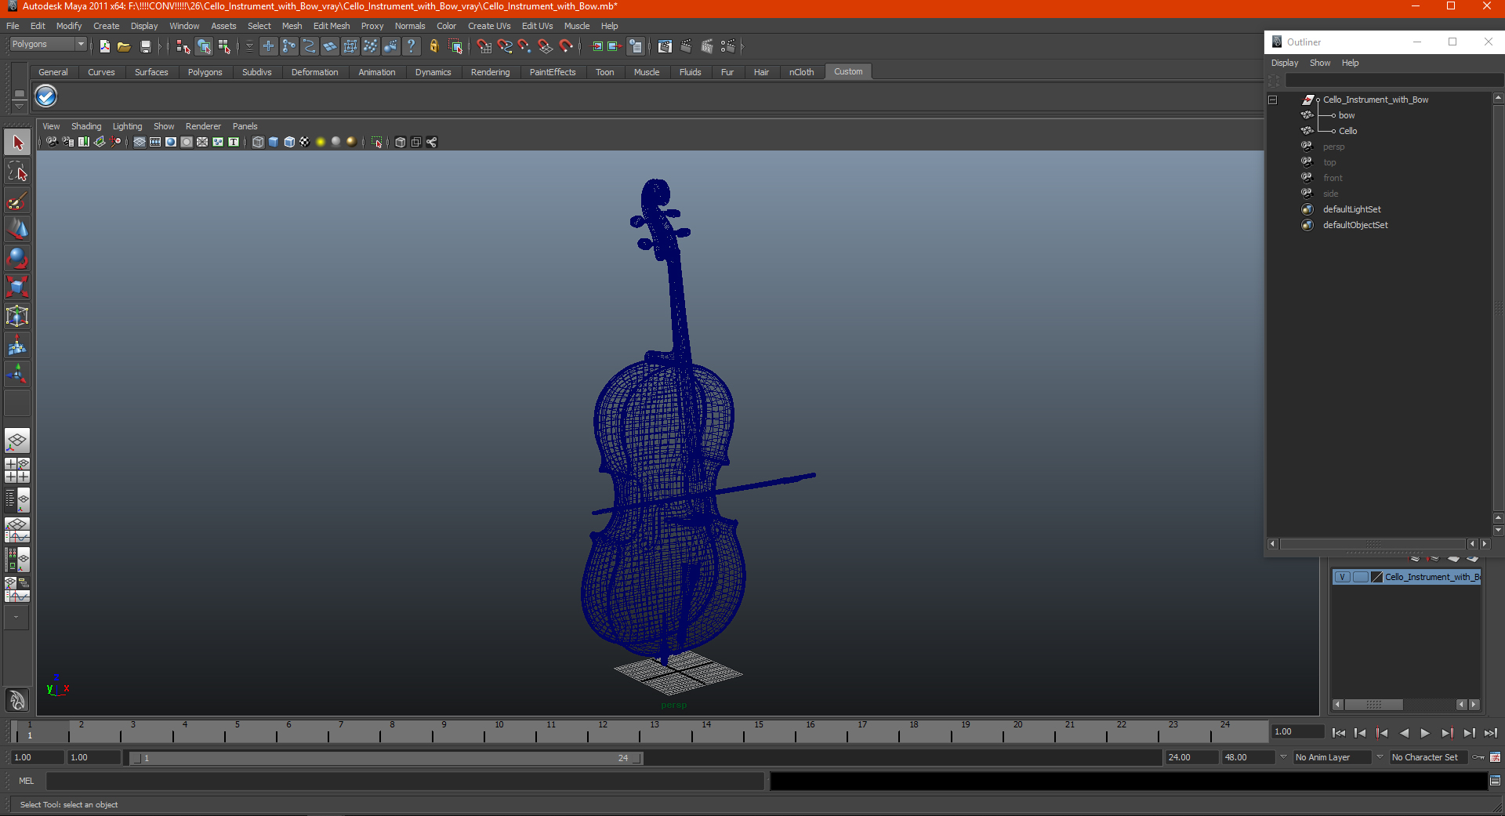Go to start of playback range
1505x816 pixels.
[x=1339, y=733]
